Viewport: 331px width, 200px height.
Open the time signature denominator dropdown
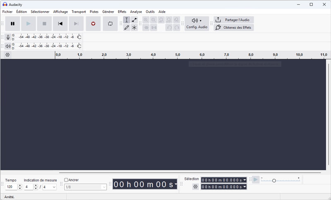[x=49, y=187]
